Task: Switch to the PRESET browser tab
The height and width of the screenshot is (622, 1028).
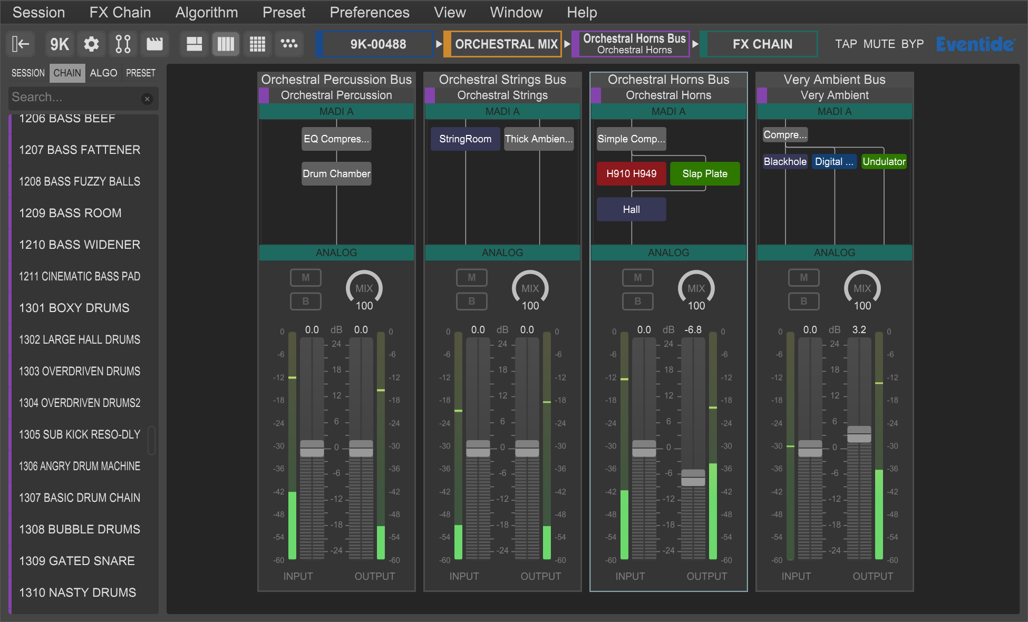Action: (140, 73)
